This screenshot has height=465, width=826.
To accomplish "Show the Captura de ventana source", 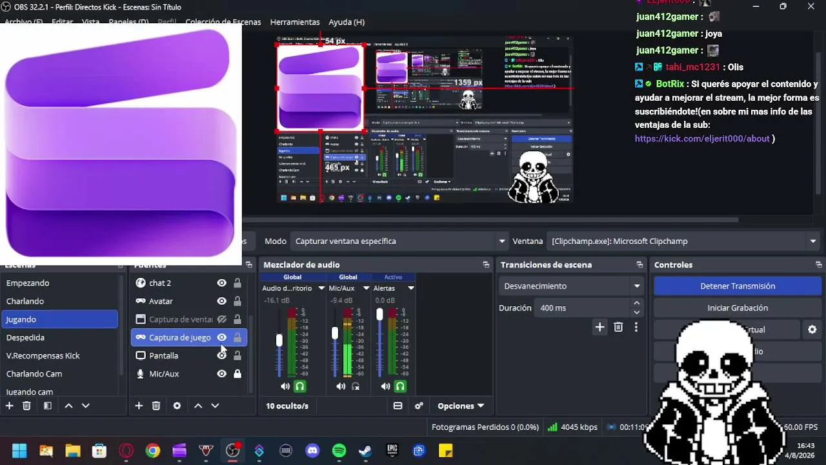I will (221, 319).
